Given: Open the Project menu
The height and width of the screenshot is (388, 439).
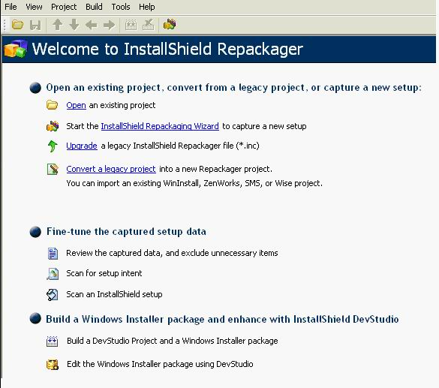Looking at the screenshot, I should pos(64,7).
